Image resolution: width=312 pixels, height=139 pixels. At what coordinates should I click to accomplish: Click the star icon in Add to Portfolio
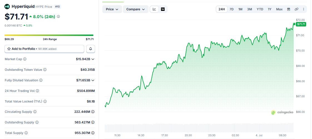point(9,49)
